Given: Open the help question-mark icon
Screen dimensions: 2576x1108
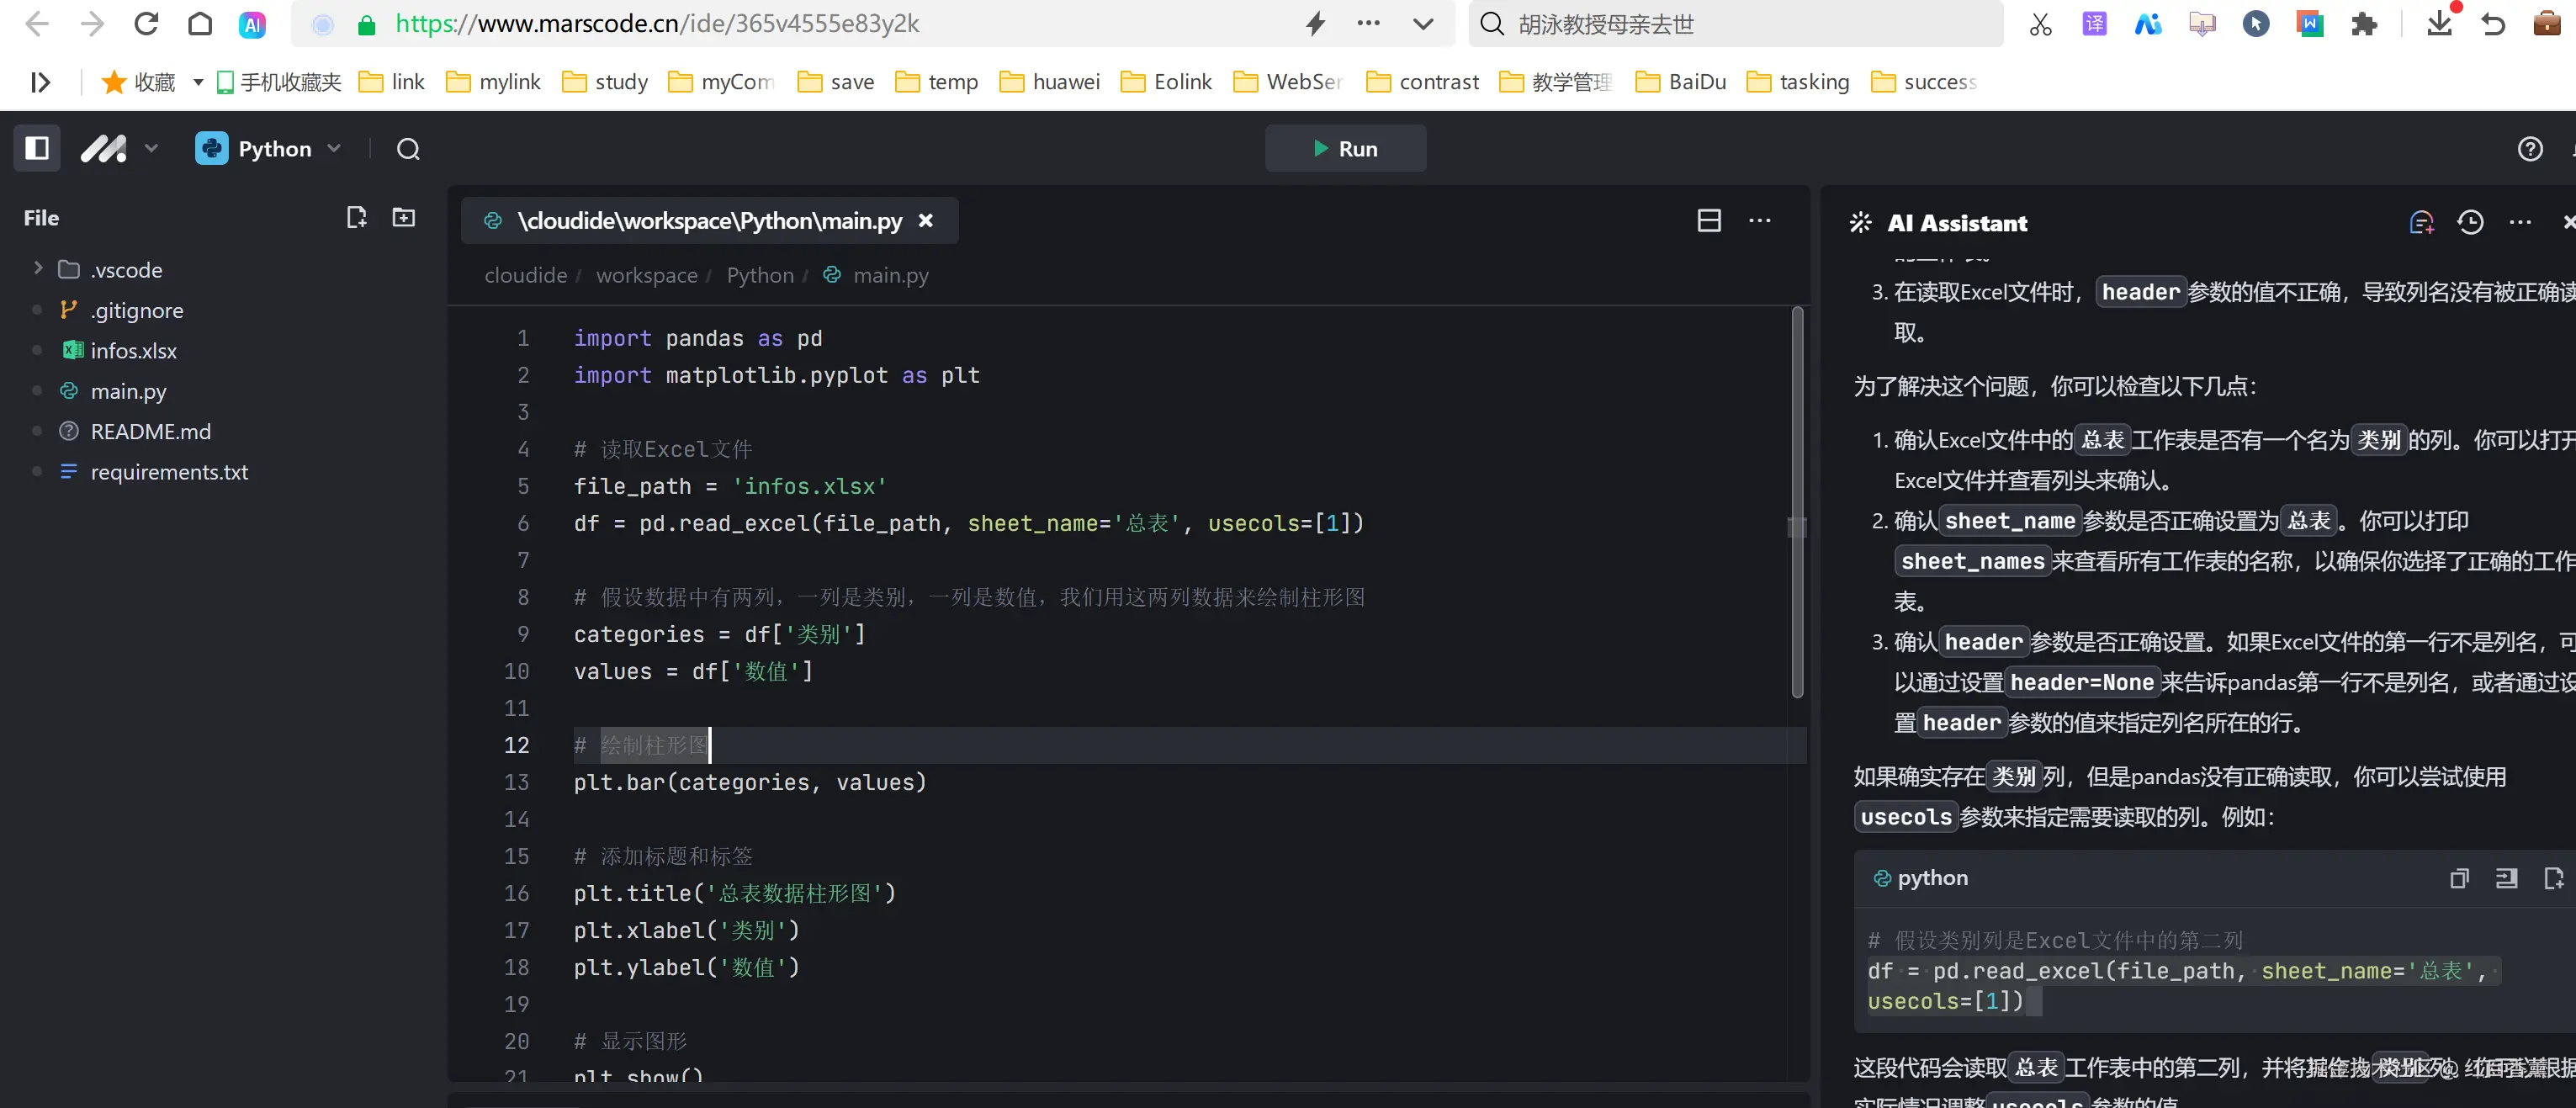Looking at the screenshot, I should [x=2530, y=149].
